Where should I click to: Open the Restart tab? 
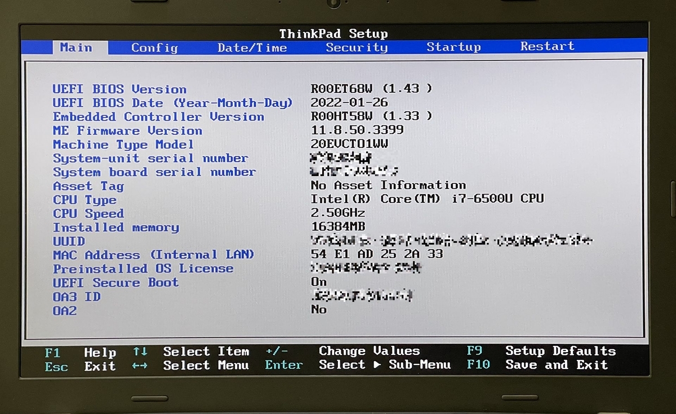click(x=547, y=46)
